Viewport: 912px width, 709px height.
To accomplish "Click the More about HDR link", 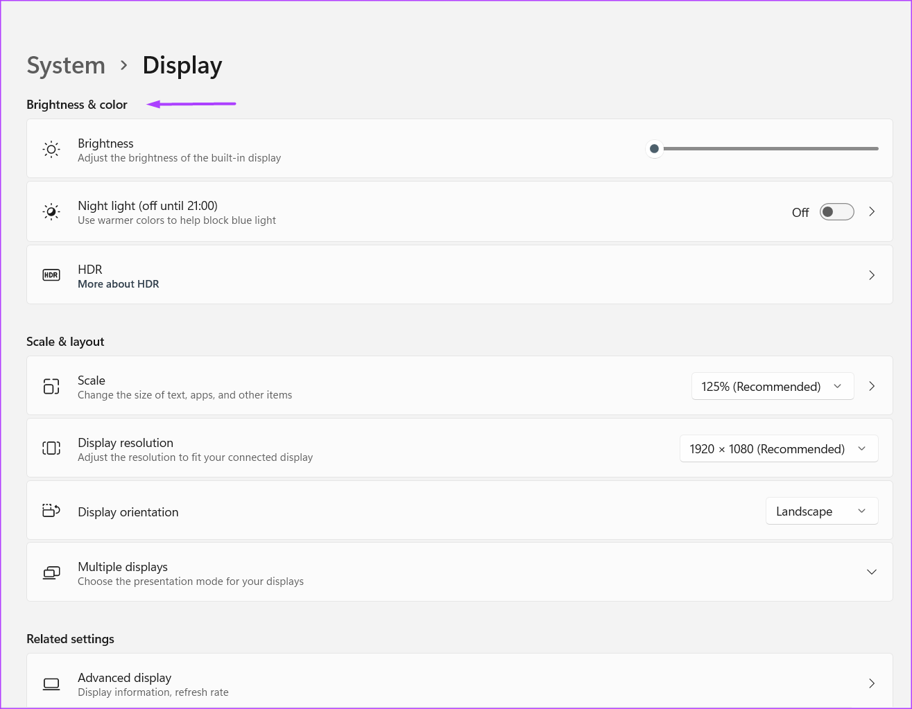I will point(119,284).
